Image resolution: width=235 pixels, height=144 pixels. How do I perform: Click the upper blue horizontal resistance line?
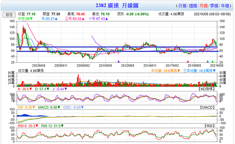(x=117, y=47)
